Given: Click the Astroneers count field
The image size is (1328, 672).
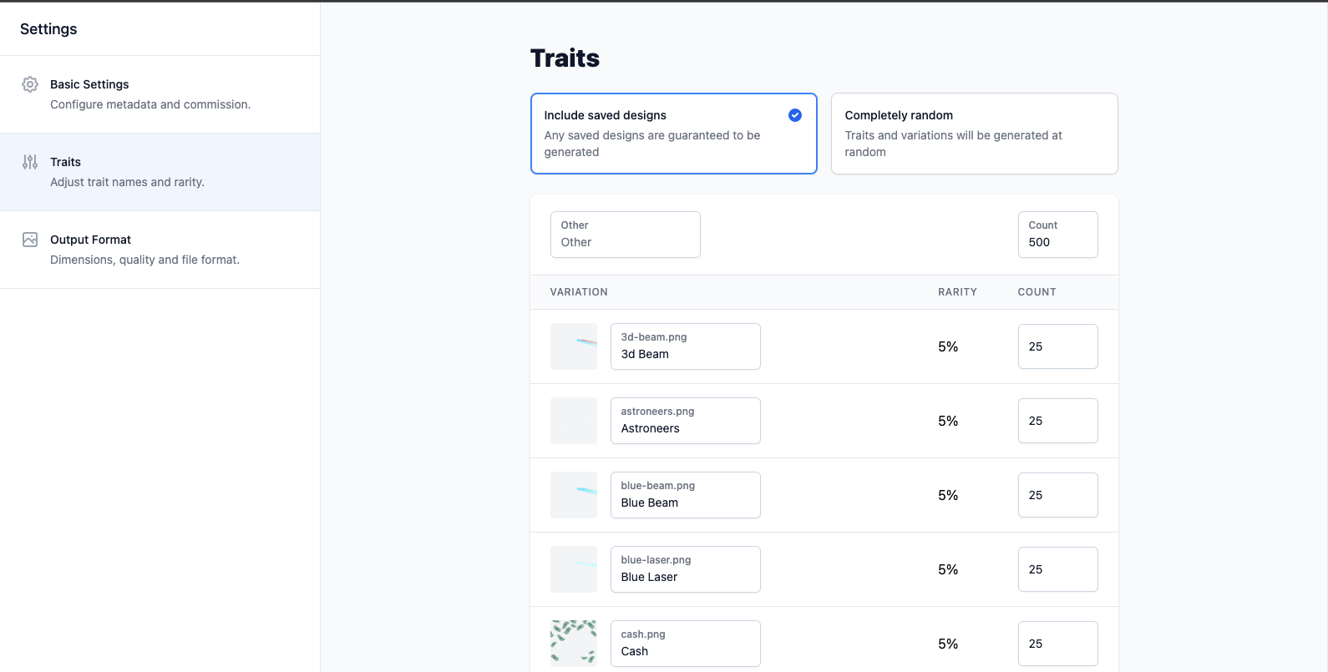Looking at the screenshot, I should (1058, 421).
